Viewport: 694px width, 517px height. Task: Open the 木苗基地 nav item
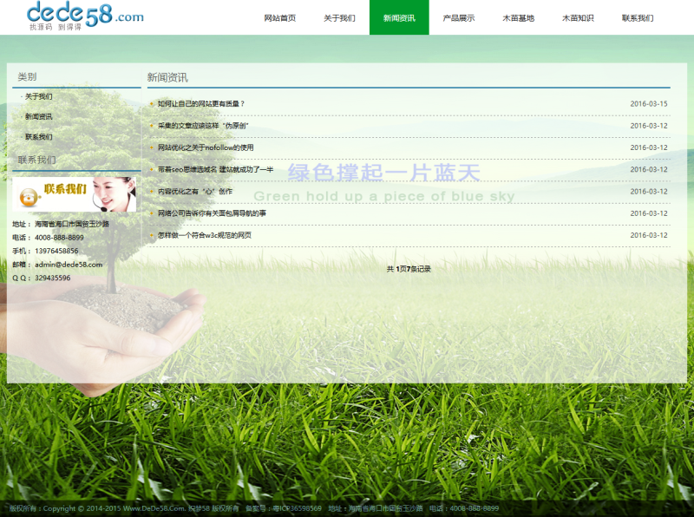point(518,18)
